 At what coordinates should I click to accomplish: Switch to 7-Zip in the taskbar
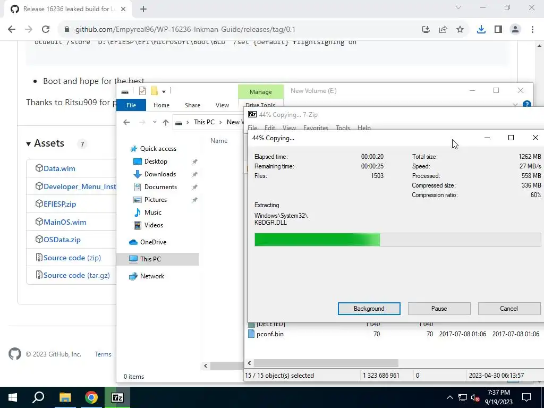coord(117,397)
